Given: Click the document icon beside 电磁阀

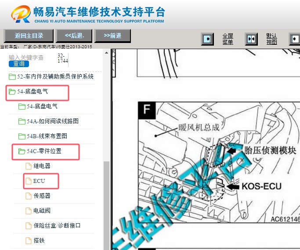Looking at the screenshot, I should (29, 211).
